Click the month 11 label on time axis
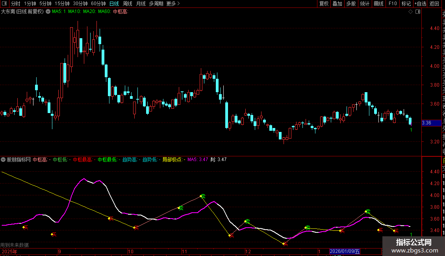 (x=184, y=251)
